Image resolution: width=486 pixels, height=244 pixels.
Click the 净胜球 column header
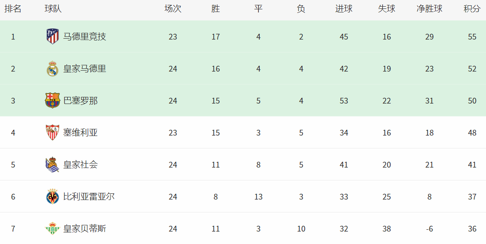pyautogui.click(x=429, y=8)
